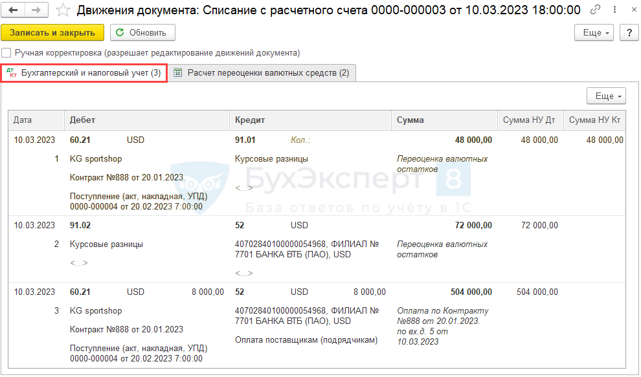Open the vertical dots window menu
The height and width of the screenshot is (377, 641).
click(612, 10)
